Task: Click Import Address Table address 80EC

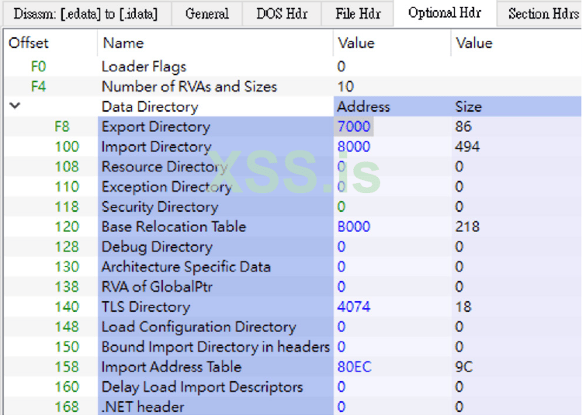Action: coord(354,367)
